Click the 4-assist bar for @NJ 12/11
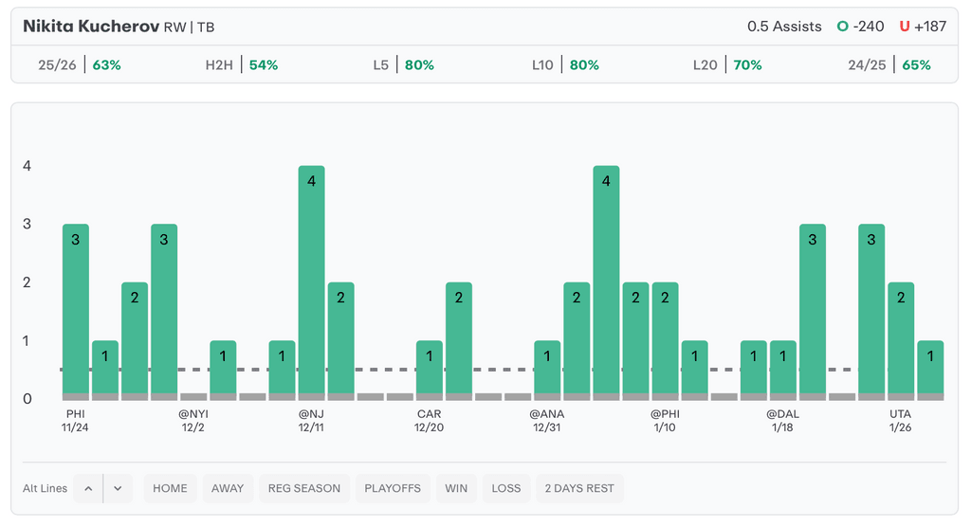The width and height of the screenshot is (971, 527). [x=312, y=282]
